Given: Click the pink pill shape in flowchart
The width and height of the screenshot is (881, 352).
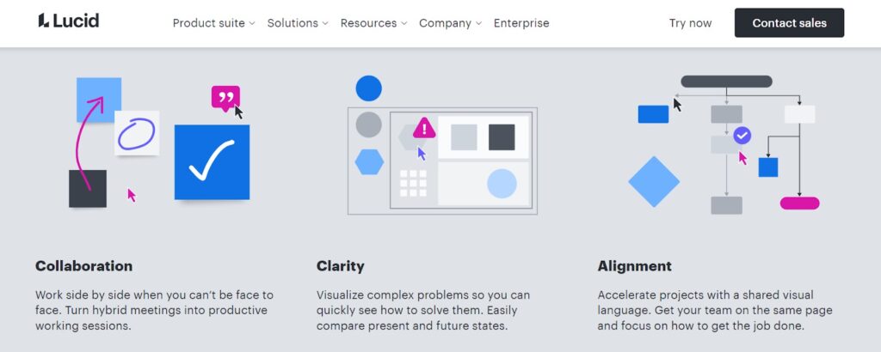Looking at the screenshot, I should pyautogui.click(x=799, y=203).
